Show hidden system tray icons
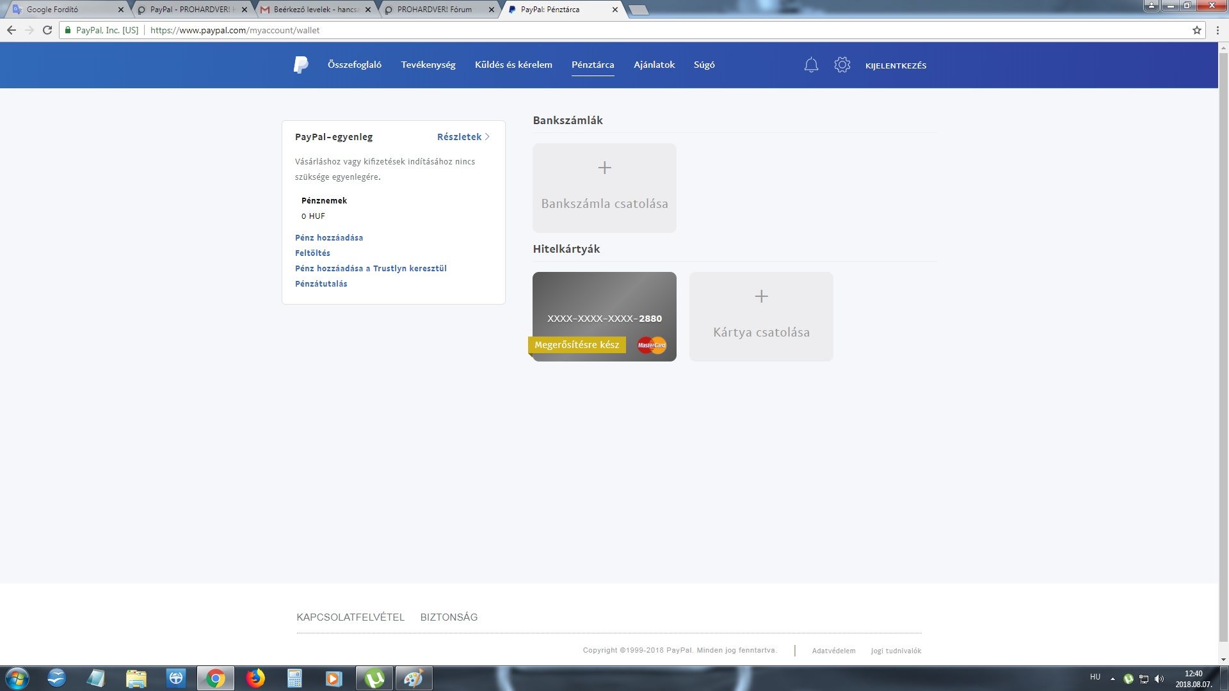Screen dimensions: 1229x691 tap(1113, 678)
